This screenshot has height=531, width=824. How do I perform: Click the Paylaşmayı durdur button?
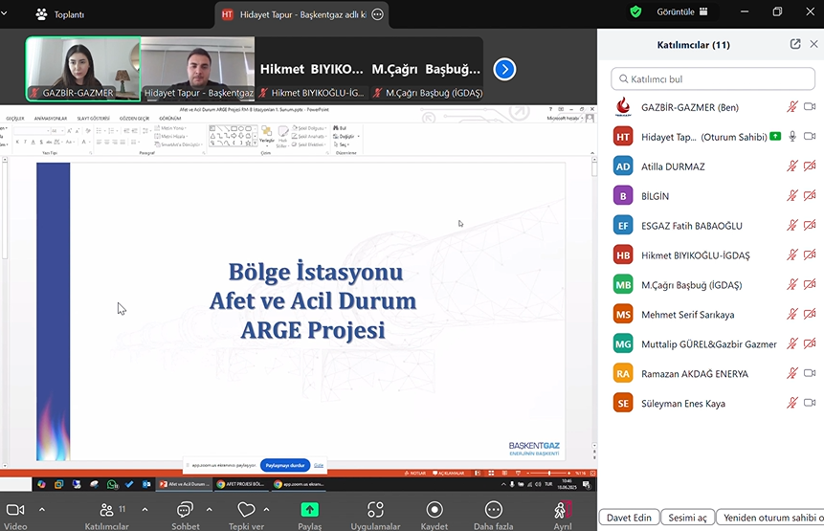[x=285, y=465]
